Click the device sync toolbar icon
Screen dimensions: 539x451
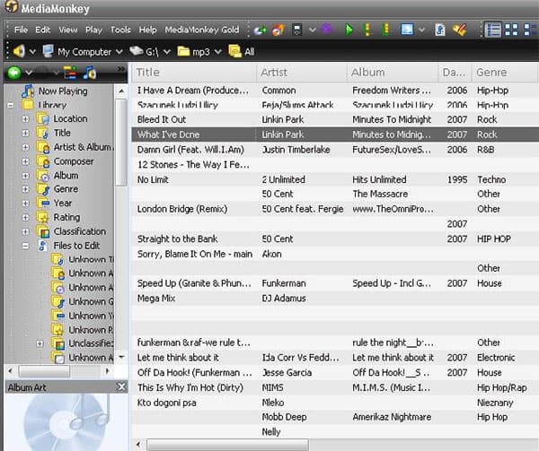tap(297, 30)
